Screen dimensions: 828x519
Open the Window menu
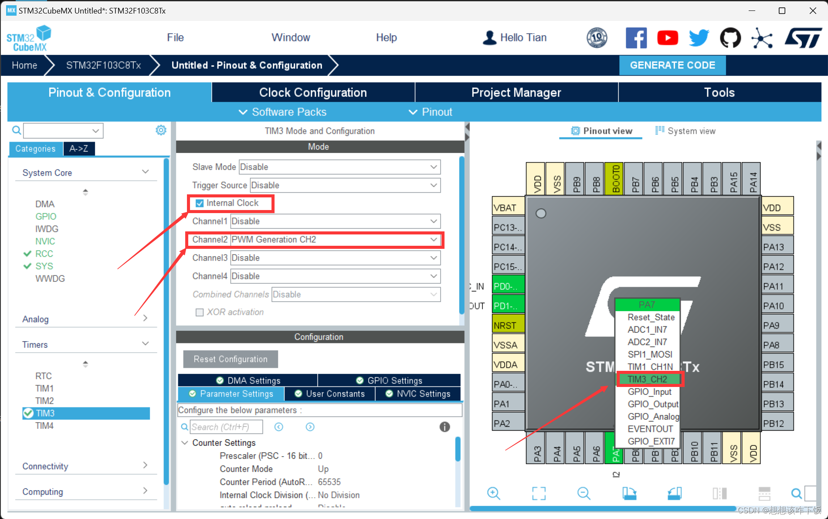click(291, 38)
